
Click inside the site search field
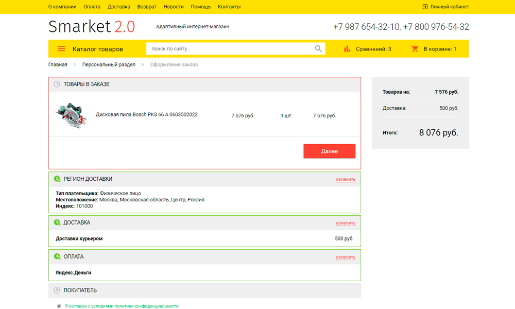(x=229, y=49)
